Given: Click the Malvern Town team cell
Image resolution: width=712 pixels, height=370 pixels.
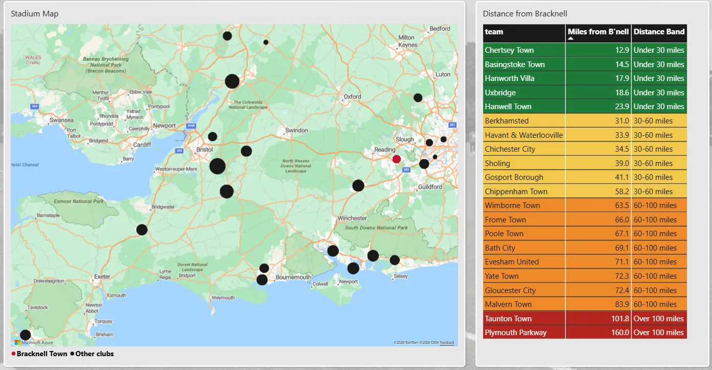Looking at the screenshot, I should click(x=524, y=304).
